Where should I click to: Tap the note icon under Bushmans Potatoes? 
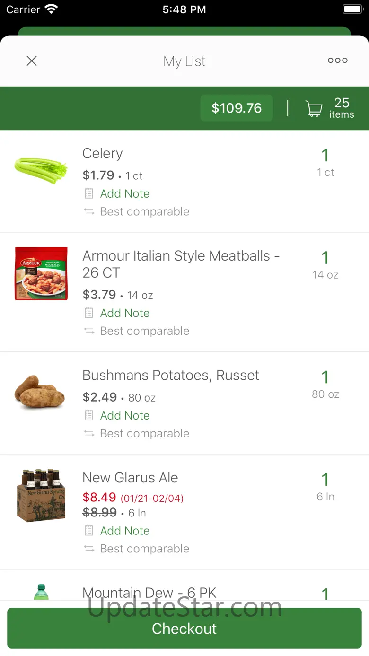tap(89, 415)
